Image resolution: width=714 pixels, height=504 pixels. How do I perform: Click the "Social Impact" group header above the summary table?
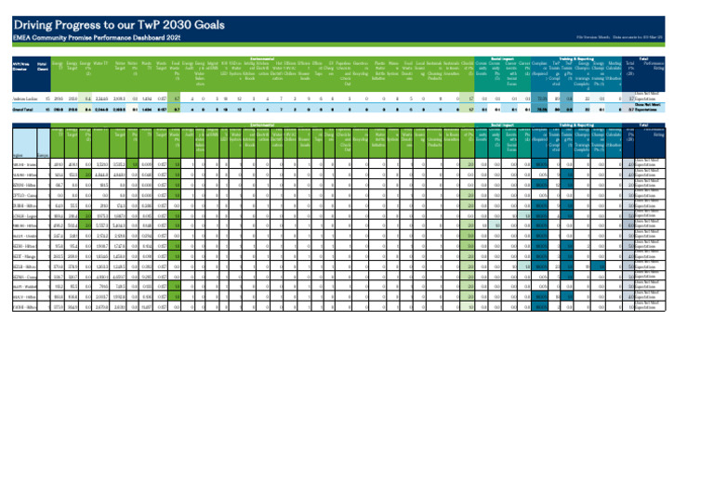click(502, 58)
